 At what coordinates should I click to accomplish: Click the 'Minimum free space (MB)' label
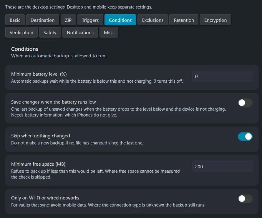[x=38, y=164]
